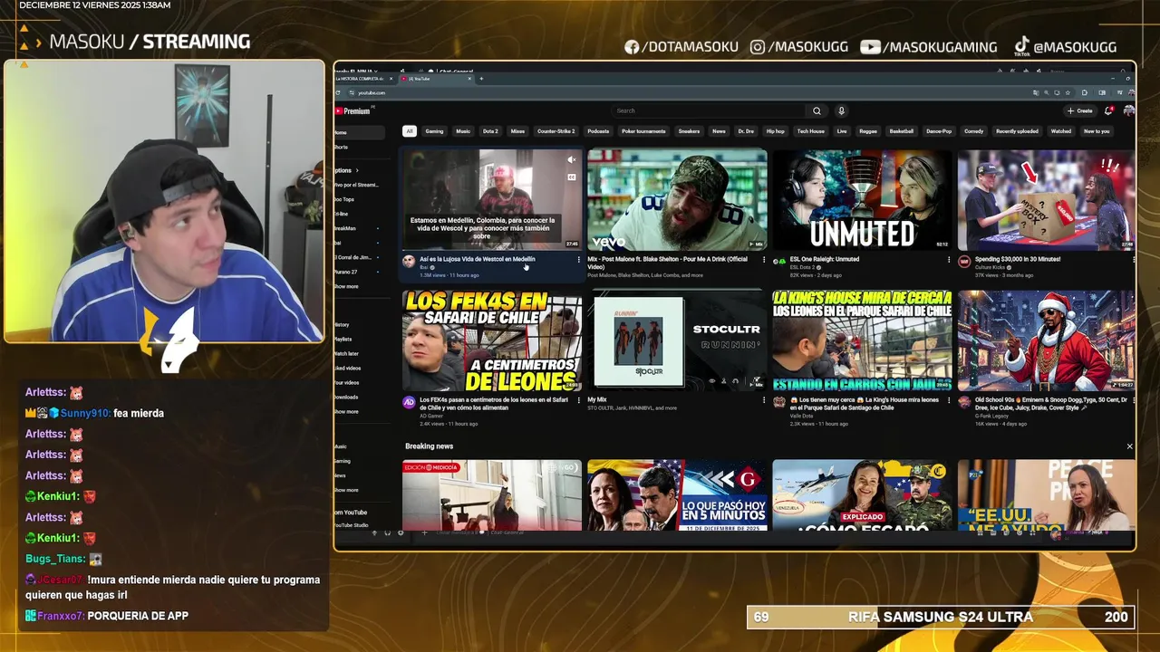Open BreakMan subscription in sidebar
Screen dimensions: 1160x652
tap(345, 228)
